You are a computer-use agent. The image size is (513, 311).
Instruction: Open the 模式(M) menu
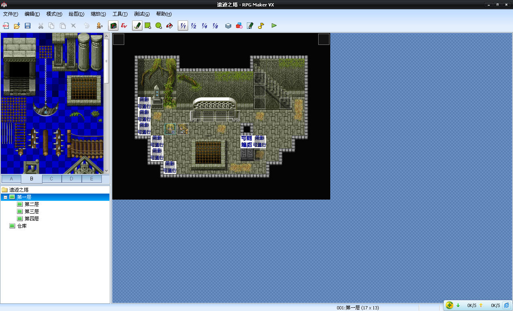pos(54,14)
